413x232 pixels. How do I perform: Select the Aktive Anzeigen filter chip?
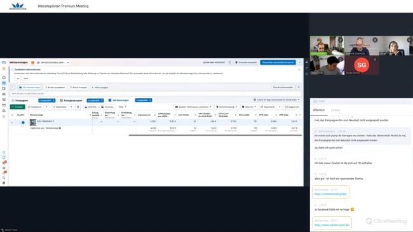click(x=78, y=87)
